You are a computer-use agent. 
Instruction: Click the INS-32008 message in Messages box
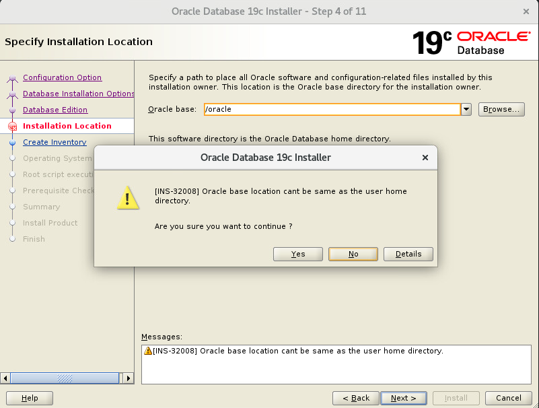click(x=298, y=351)
